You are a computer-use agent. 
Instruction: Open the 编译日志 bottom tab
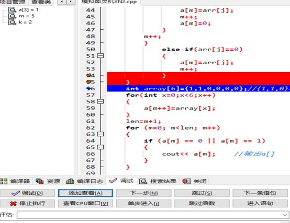click(x=84, y=181)
